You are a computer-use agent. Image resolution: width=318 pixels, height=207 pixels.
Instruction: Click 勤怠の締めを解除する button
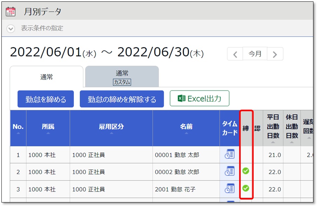click(x=122, y=99)
